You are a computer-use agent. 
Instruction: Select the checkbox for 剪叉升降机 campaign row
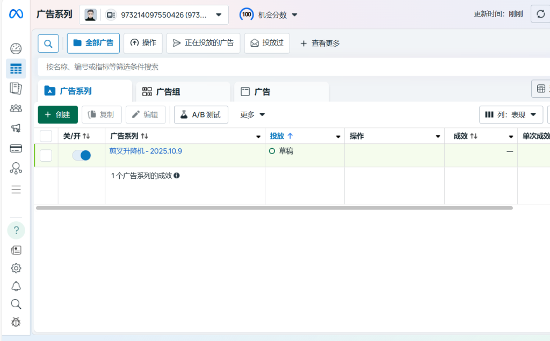point(46,156)
